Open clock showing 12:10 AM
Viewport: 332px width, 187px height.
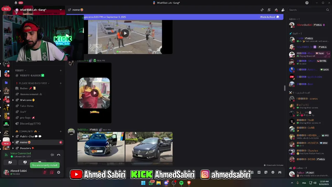[x=324, y=183]
